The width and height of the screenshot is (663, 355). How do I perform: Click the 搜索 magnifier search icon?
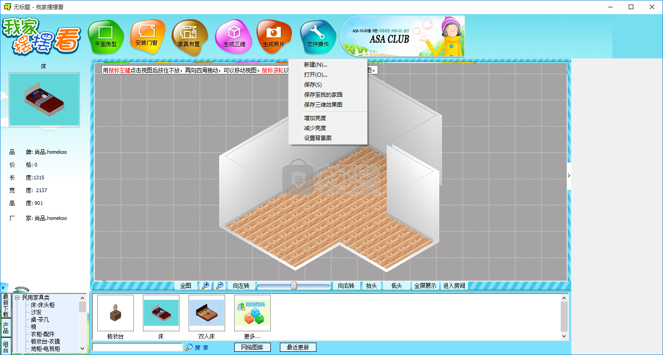click(189, 347)
